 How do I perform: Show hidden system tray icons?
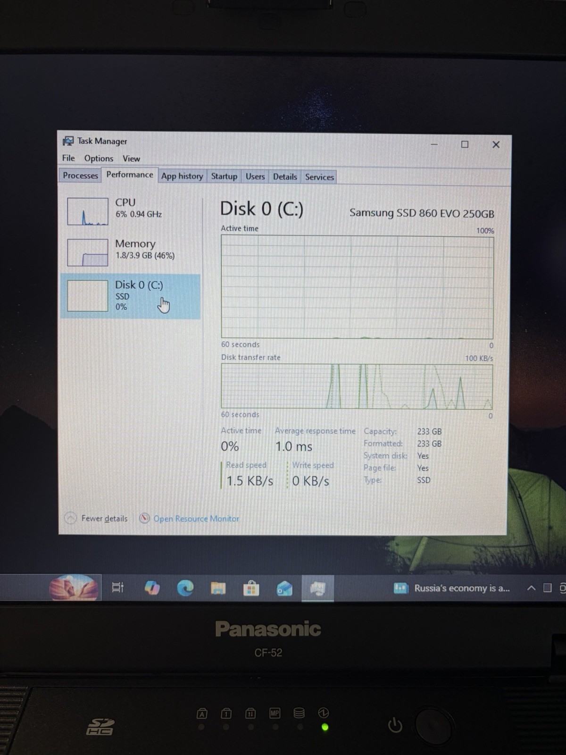pyautogui.click(x=531, y=588)
